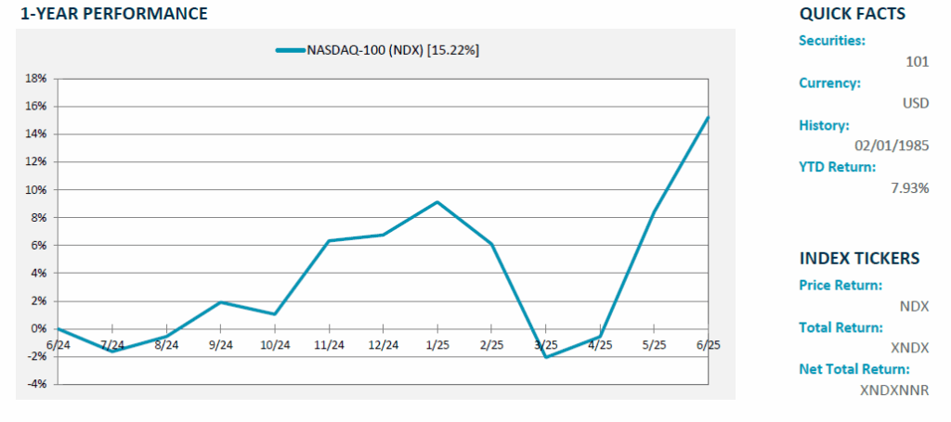Viewport: 951px width, 422px height.
Task: Click the 4% y-axis label
Action: pos(38,274)
